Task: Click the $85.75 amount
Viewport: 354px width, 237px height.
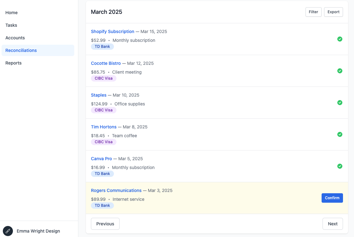Action: click(98, 72)
